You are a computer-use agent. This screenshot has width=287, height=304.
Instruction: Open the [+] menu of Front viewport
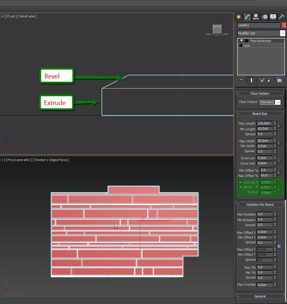click(3, 16)
